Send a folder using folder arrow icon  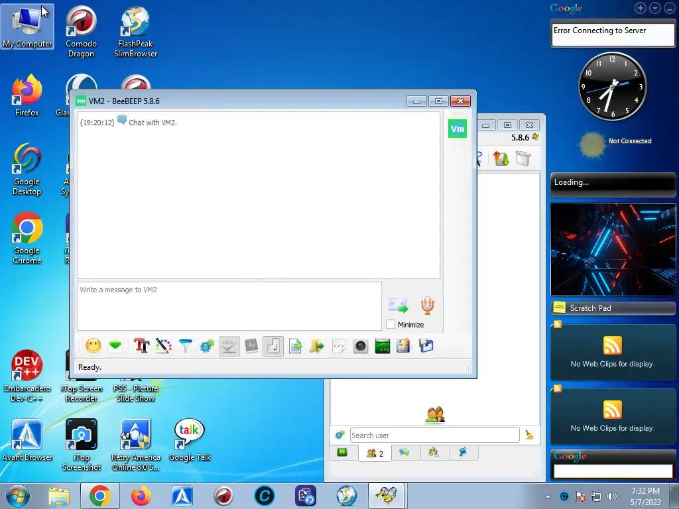click(x=317, y=346)
